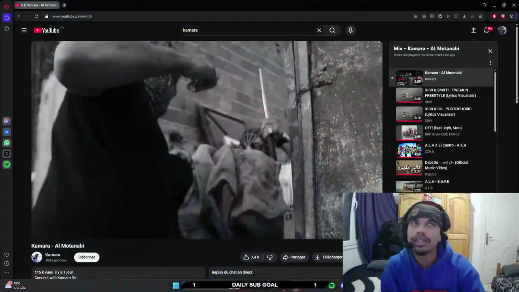The image size is (519, 292).
Task: Take a snapshot with the camera icon
Action: 424,16
